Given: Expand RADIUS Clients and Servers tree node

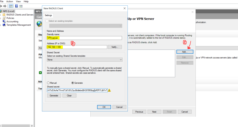Looking at the screenshot, I should tap(1, 15).
